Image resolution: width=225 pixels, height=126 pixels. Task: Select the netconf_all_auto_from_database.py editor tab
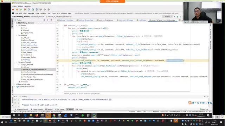(x=163, y=20)
